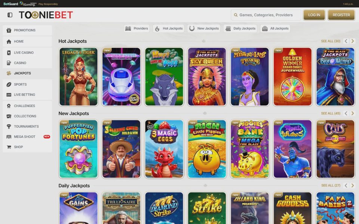Image resolution: width=359 pixels, height=224 pixels.
Task: Open the Supersonic Express game
Action: pos(121,77)
